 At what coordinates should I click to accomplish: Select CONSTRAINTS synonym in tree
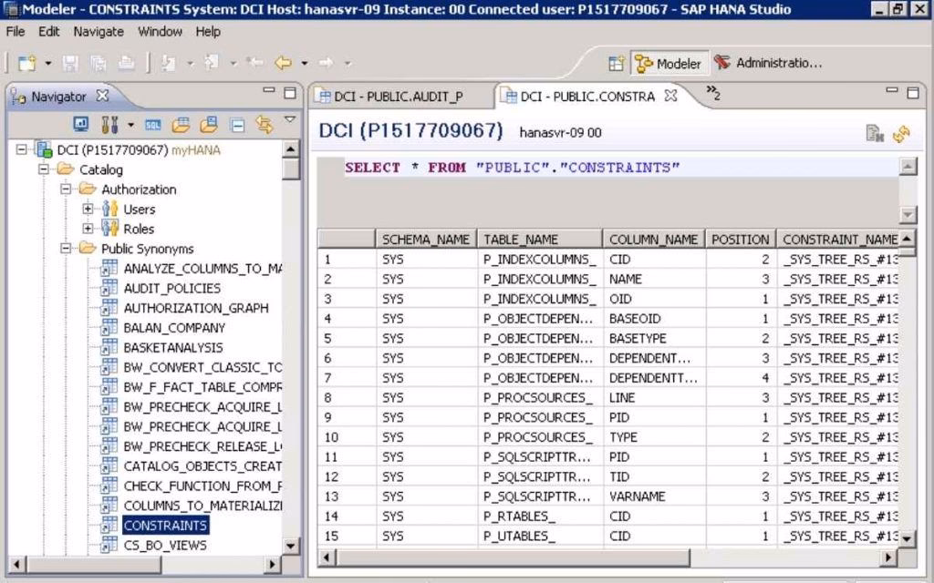coord(166,526)
